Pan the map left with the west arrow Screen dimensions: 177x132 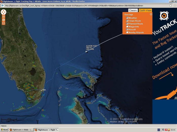[x=2, y=12]
